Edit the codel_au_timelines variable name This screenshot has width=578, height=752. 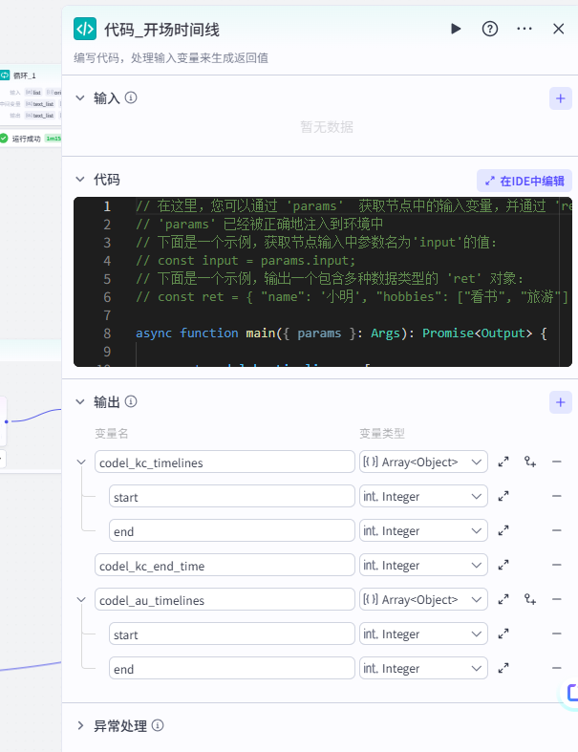coord(225,599)
